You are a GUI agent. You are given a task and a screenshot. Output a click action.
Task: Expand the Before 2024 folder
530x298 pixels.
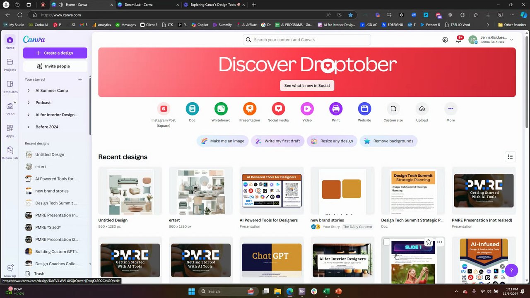point(29,127)
